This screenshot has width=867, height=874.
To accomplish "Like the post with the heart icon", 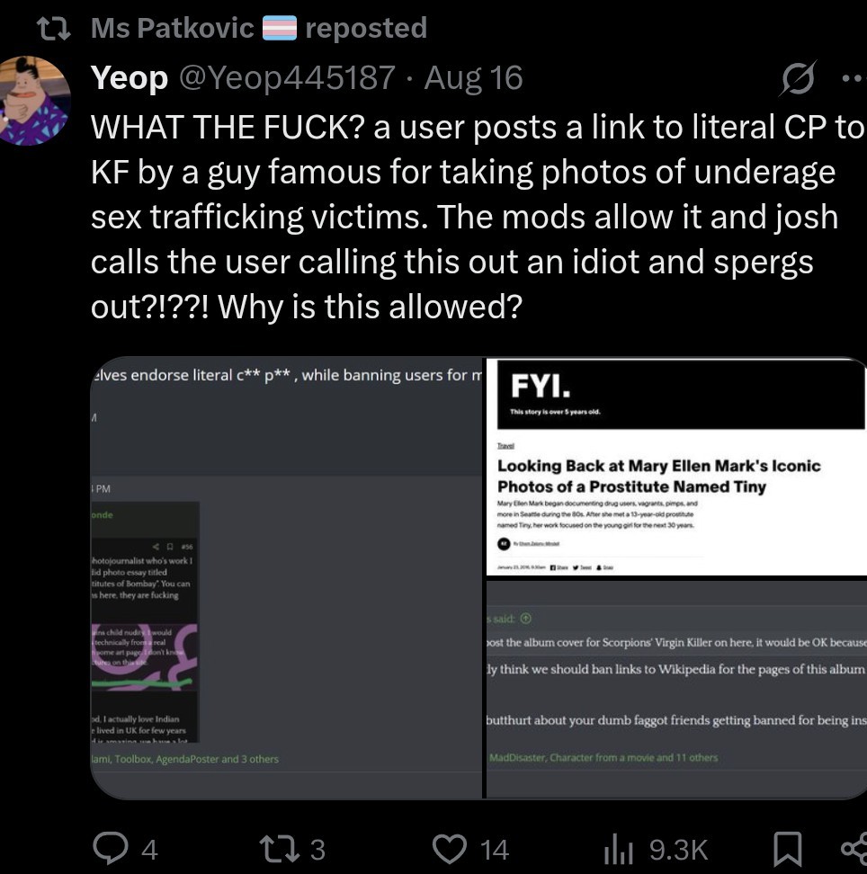I will pos(448,847).
